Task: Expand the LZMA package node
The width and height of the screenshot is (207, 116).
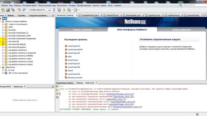Action: click(x=3, y=27)
